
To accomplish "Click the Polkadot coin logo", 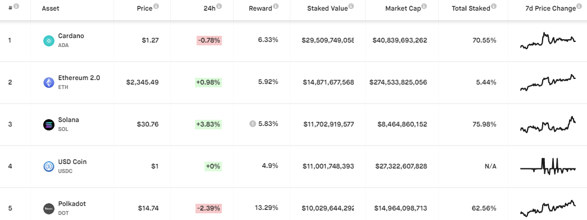I will [49, 208].
